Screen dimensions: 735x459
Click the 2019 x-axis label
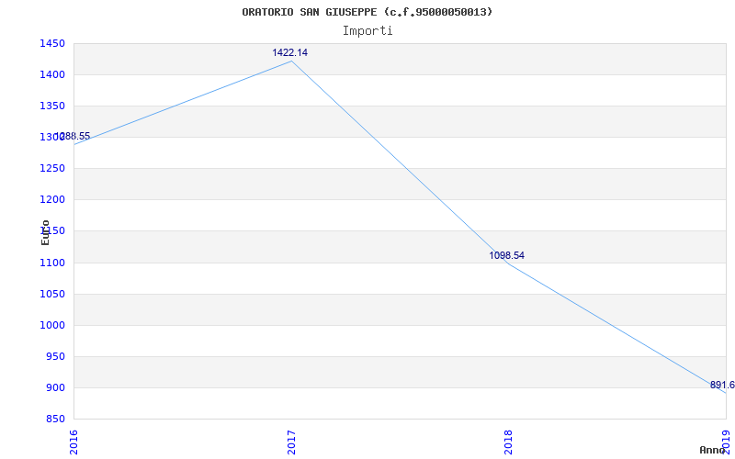point(726,442)
